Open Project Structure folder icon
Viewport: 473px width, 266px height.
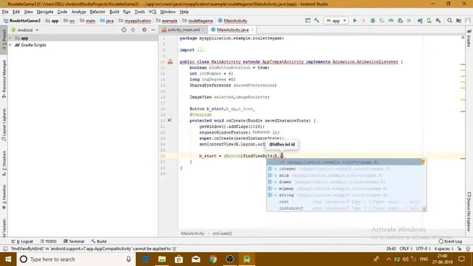click(459, 21)
